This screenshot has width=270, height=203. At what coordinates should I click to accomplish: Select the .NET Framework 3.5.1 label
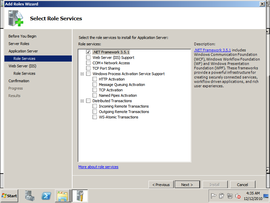pos(111,52)
